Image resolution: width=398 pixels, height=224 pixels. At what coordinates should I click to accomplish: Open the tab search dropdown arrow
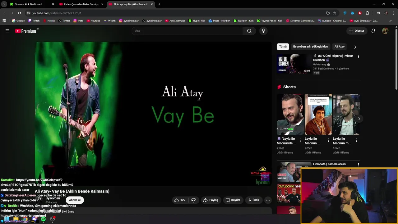[x=4, y=4]
